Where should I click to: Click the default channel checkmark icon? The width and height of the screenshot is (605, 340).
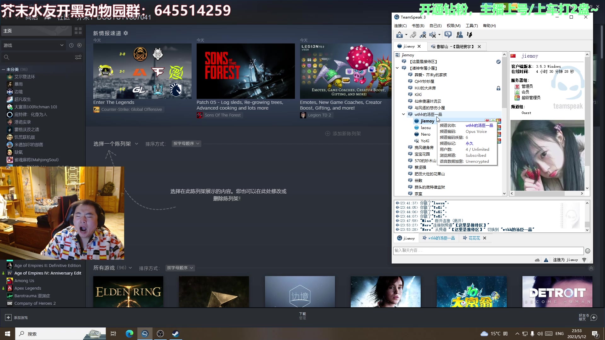click(x=498, y=62)
